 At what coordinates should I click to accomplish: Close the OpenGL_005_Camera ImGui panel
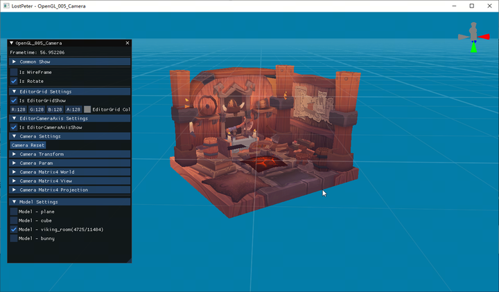128,43
